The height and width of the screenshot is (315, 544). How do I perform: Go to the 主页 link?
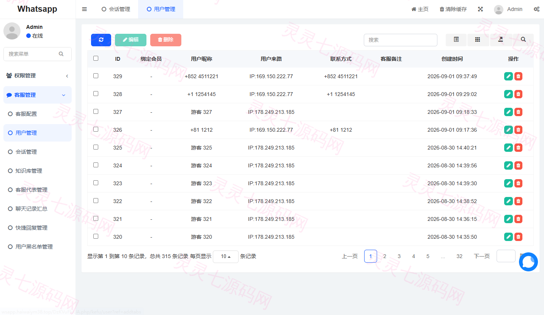420,9
